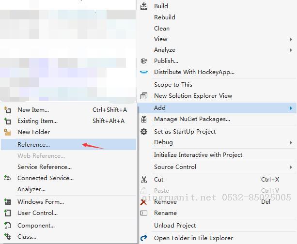Viewport: 297px width, 244px height.
Task: Click the Connected Service icon
Action: click(7, 178)
